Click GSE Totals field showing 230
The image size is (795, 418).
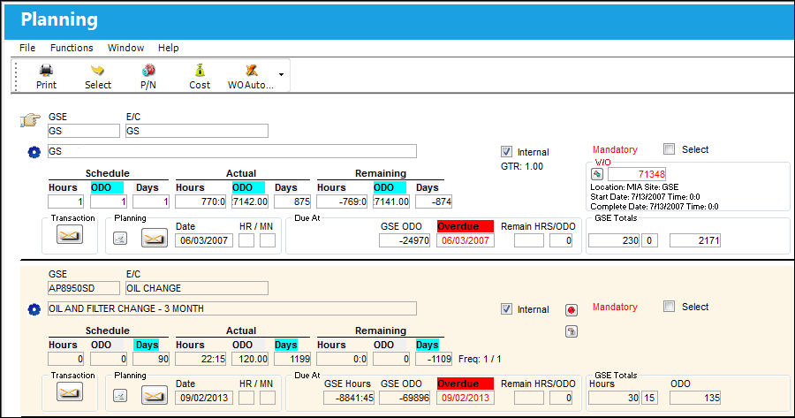(614, 240)
